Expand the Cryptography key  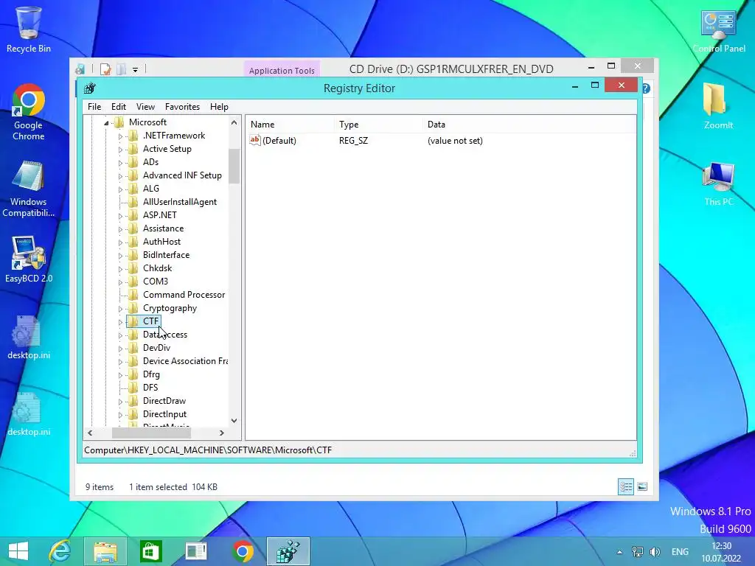pos(120,309)
